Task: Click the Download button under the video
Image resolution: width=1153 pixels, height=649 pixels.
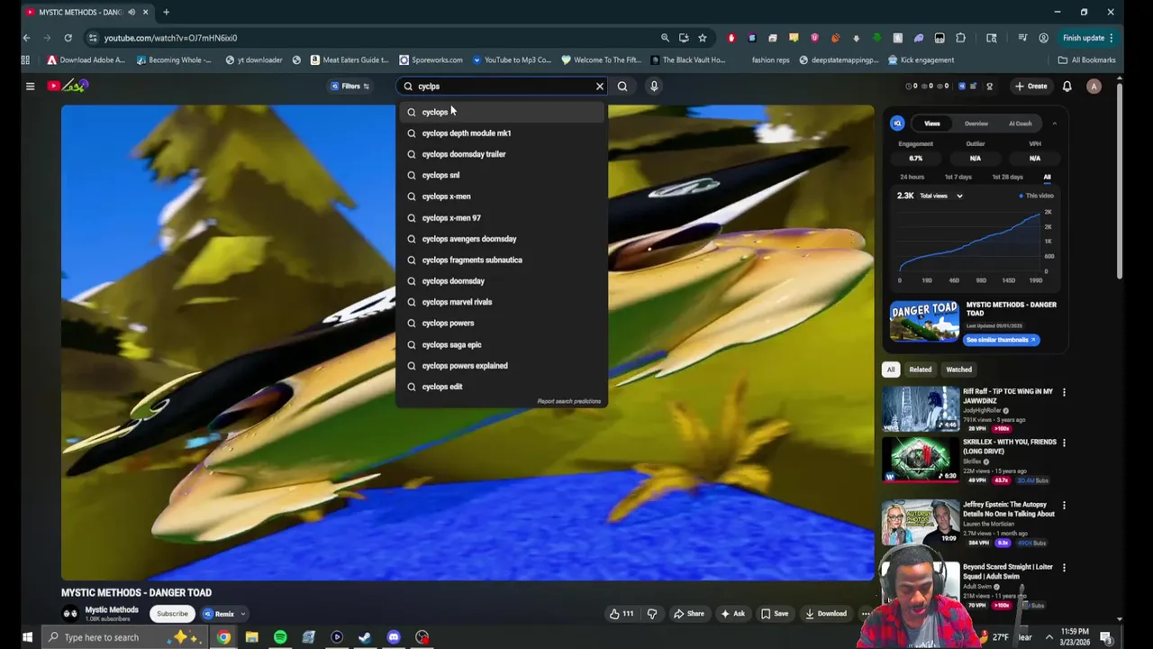Action: click(x=825, y=614)
